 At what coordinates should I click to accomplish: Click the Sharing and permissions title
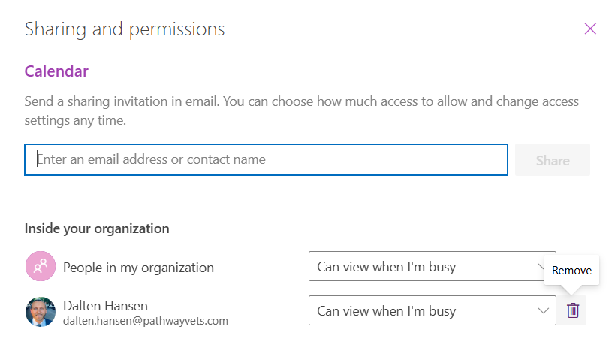(x=125, y=29)
